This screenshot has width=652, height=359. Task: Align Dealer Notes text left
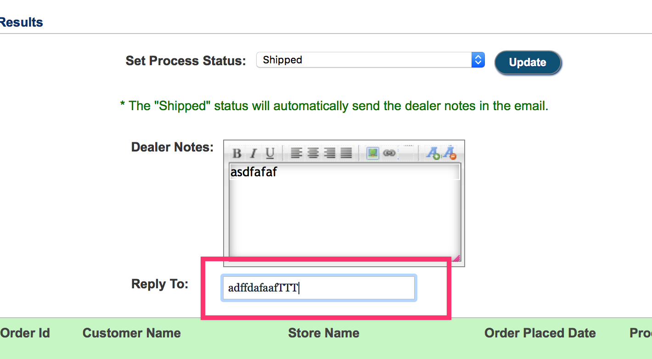[297, 153]
